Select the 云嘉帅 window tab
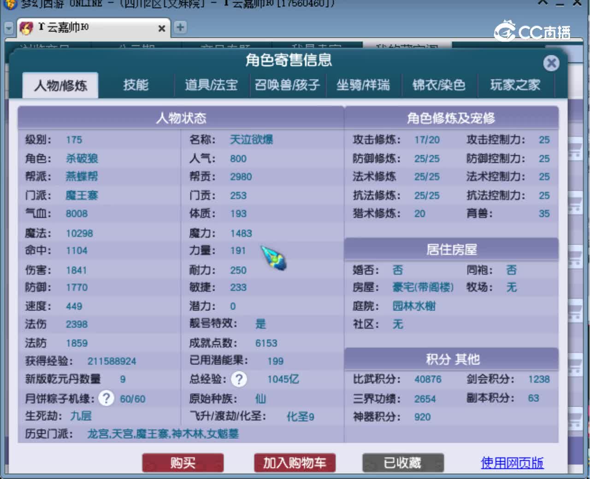 click(93, 28)
